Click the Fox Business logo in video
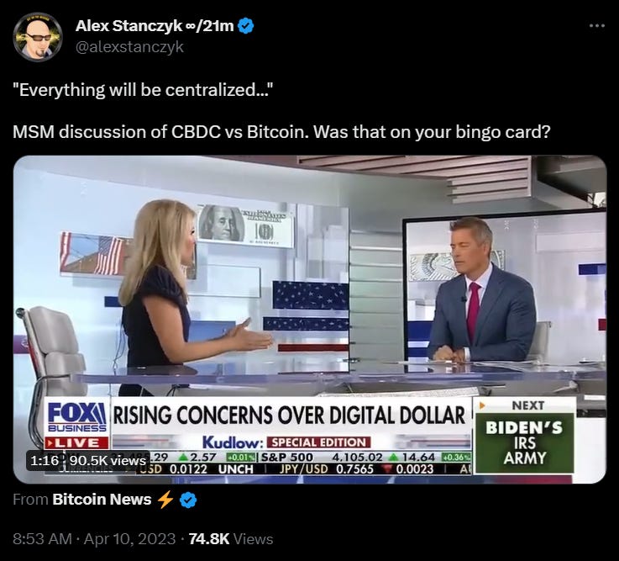 click(x=76, y=417)
